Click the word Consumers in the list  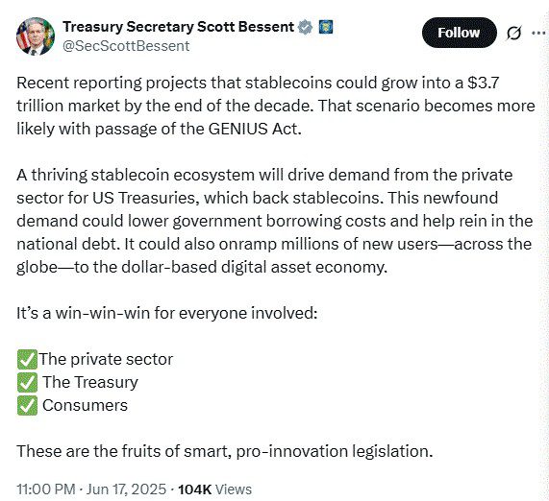click(85, 405)
